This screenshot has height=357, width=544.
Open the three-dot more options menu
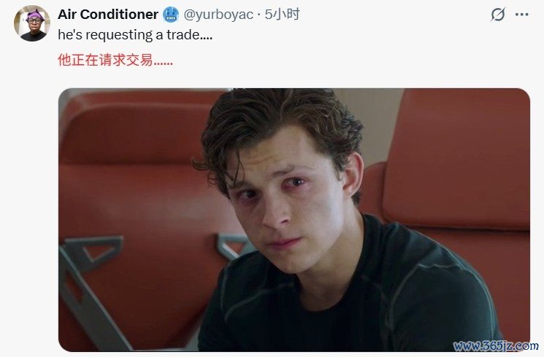point(522,15)
